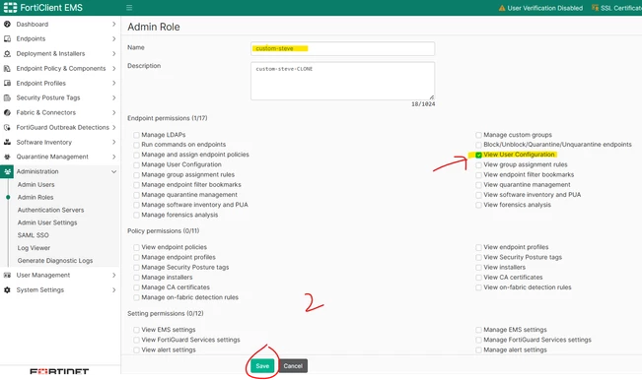The width and height of the screenshot is (642, 380).
Task: Enable Manage EMS settings checkbox
Action: 478,330
